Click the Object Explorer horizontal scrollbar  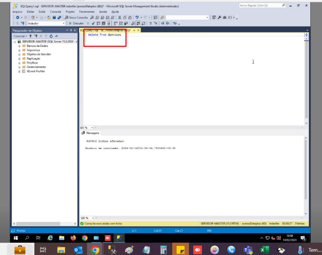coord(38,223)
